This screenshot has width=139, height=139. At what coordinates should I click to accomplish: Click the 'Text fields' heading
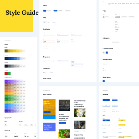[47, 29]
